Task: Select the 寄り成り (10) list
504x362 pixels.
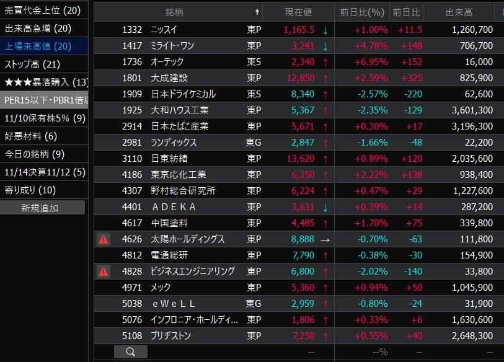Action: (30, 190)
